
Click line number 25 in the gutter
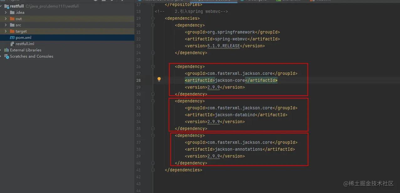click(x=139, y=60)
